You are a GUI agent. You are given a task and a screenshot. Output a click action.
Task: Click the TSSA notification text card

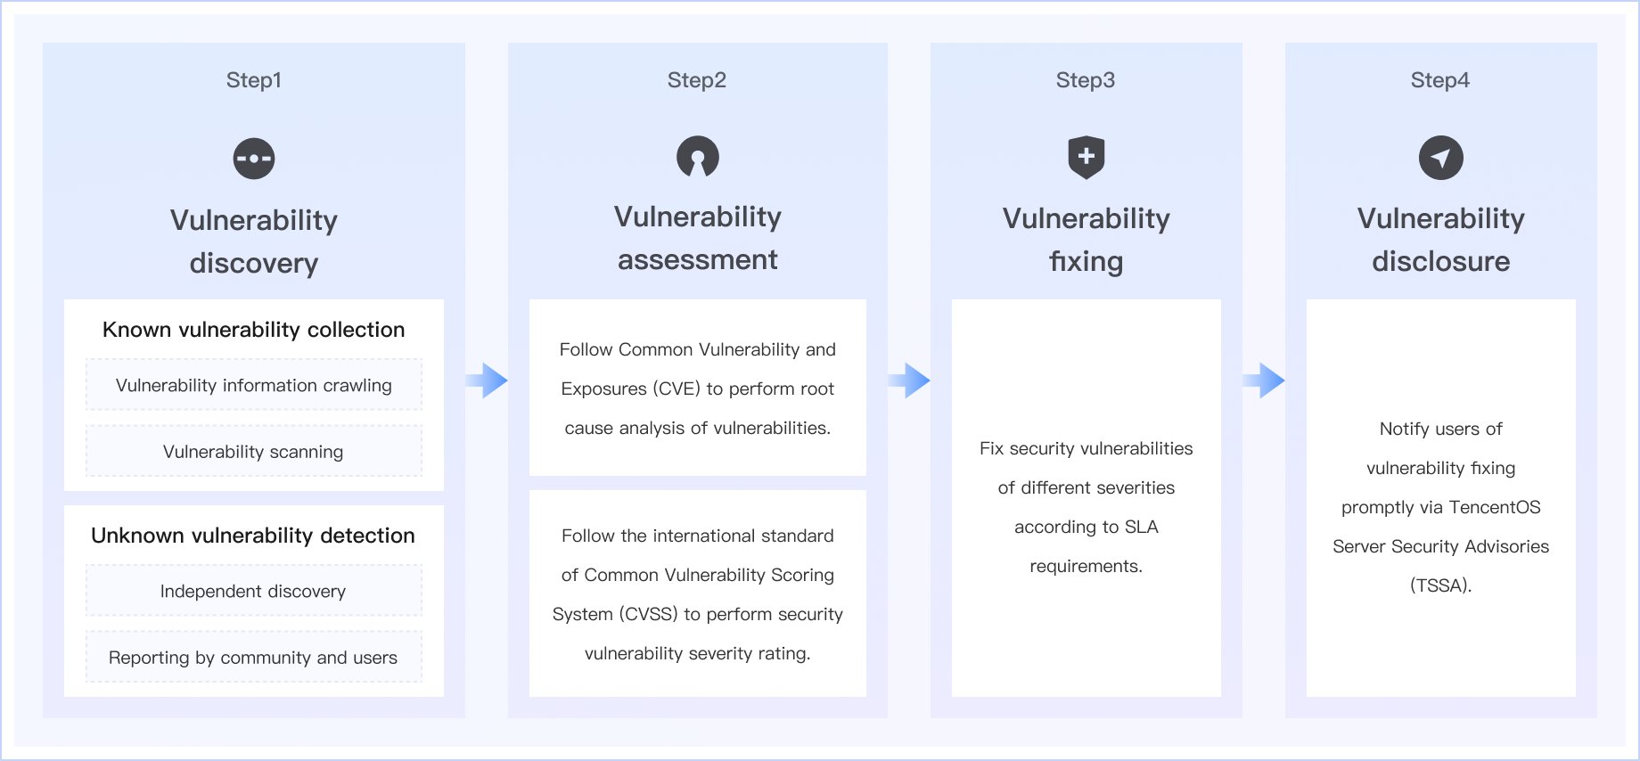1440,507
